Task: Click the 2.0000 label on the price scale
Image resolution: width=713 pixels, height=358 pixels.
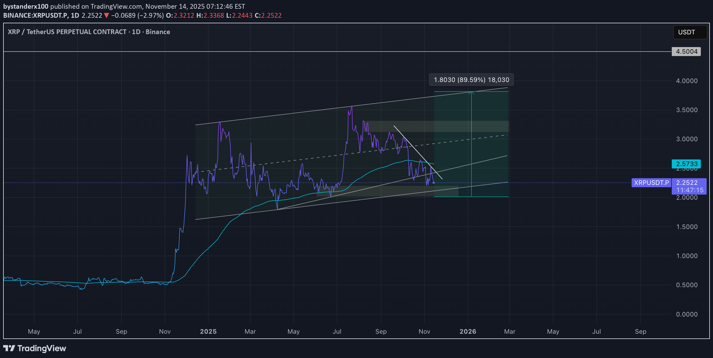Action: 687,198
